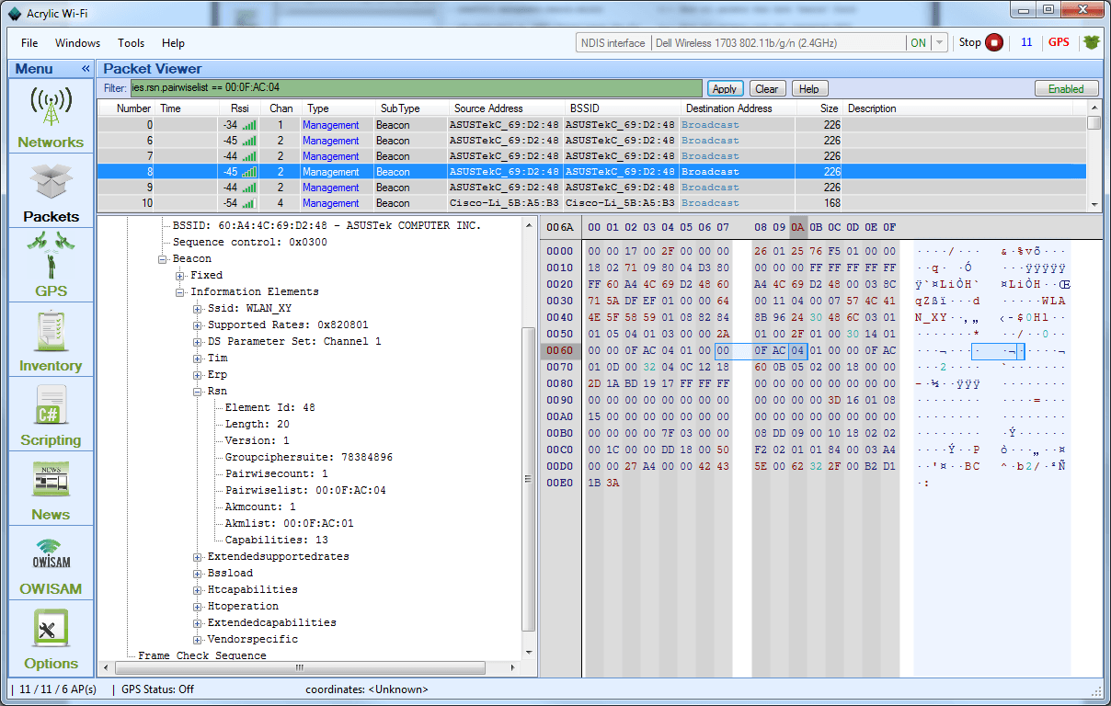
Task: Select Element Id: 48 tree entry
Action: (x=269, y=408)
